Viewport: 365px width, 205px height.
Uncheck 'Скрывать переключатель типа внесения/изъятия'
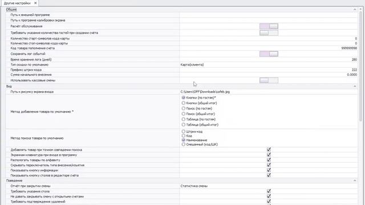coord(269,165)
